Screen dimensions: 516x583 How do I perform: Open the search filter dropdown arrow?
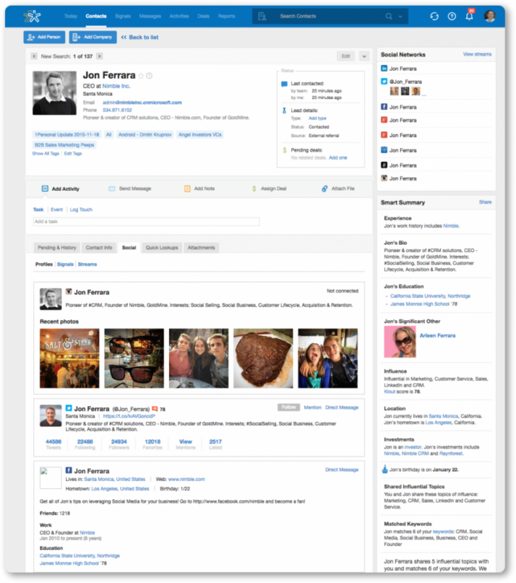tap(400, 16)
